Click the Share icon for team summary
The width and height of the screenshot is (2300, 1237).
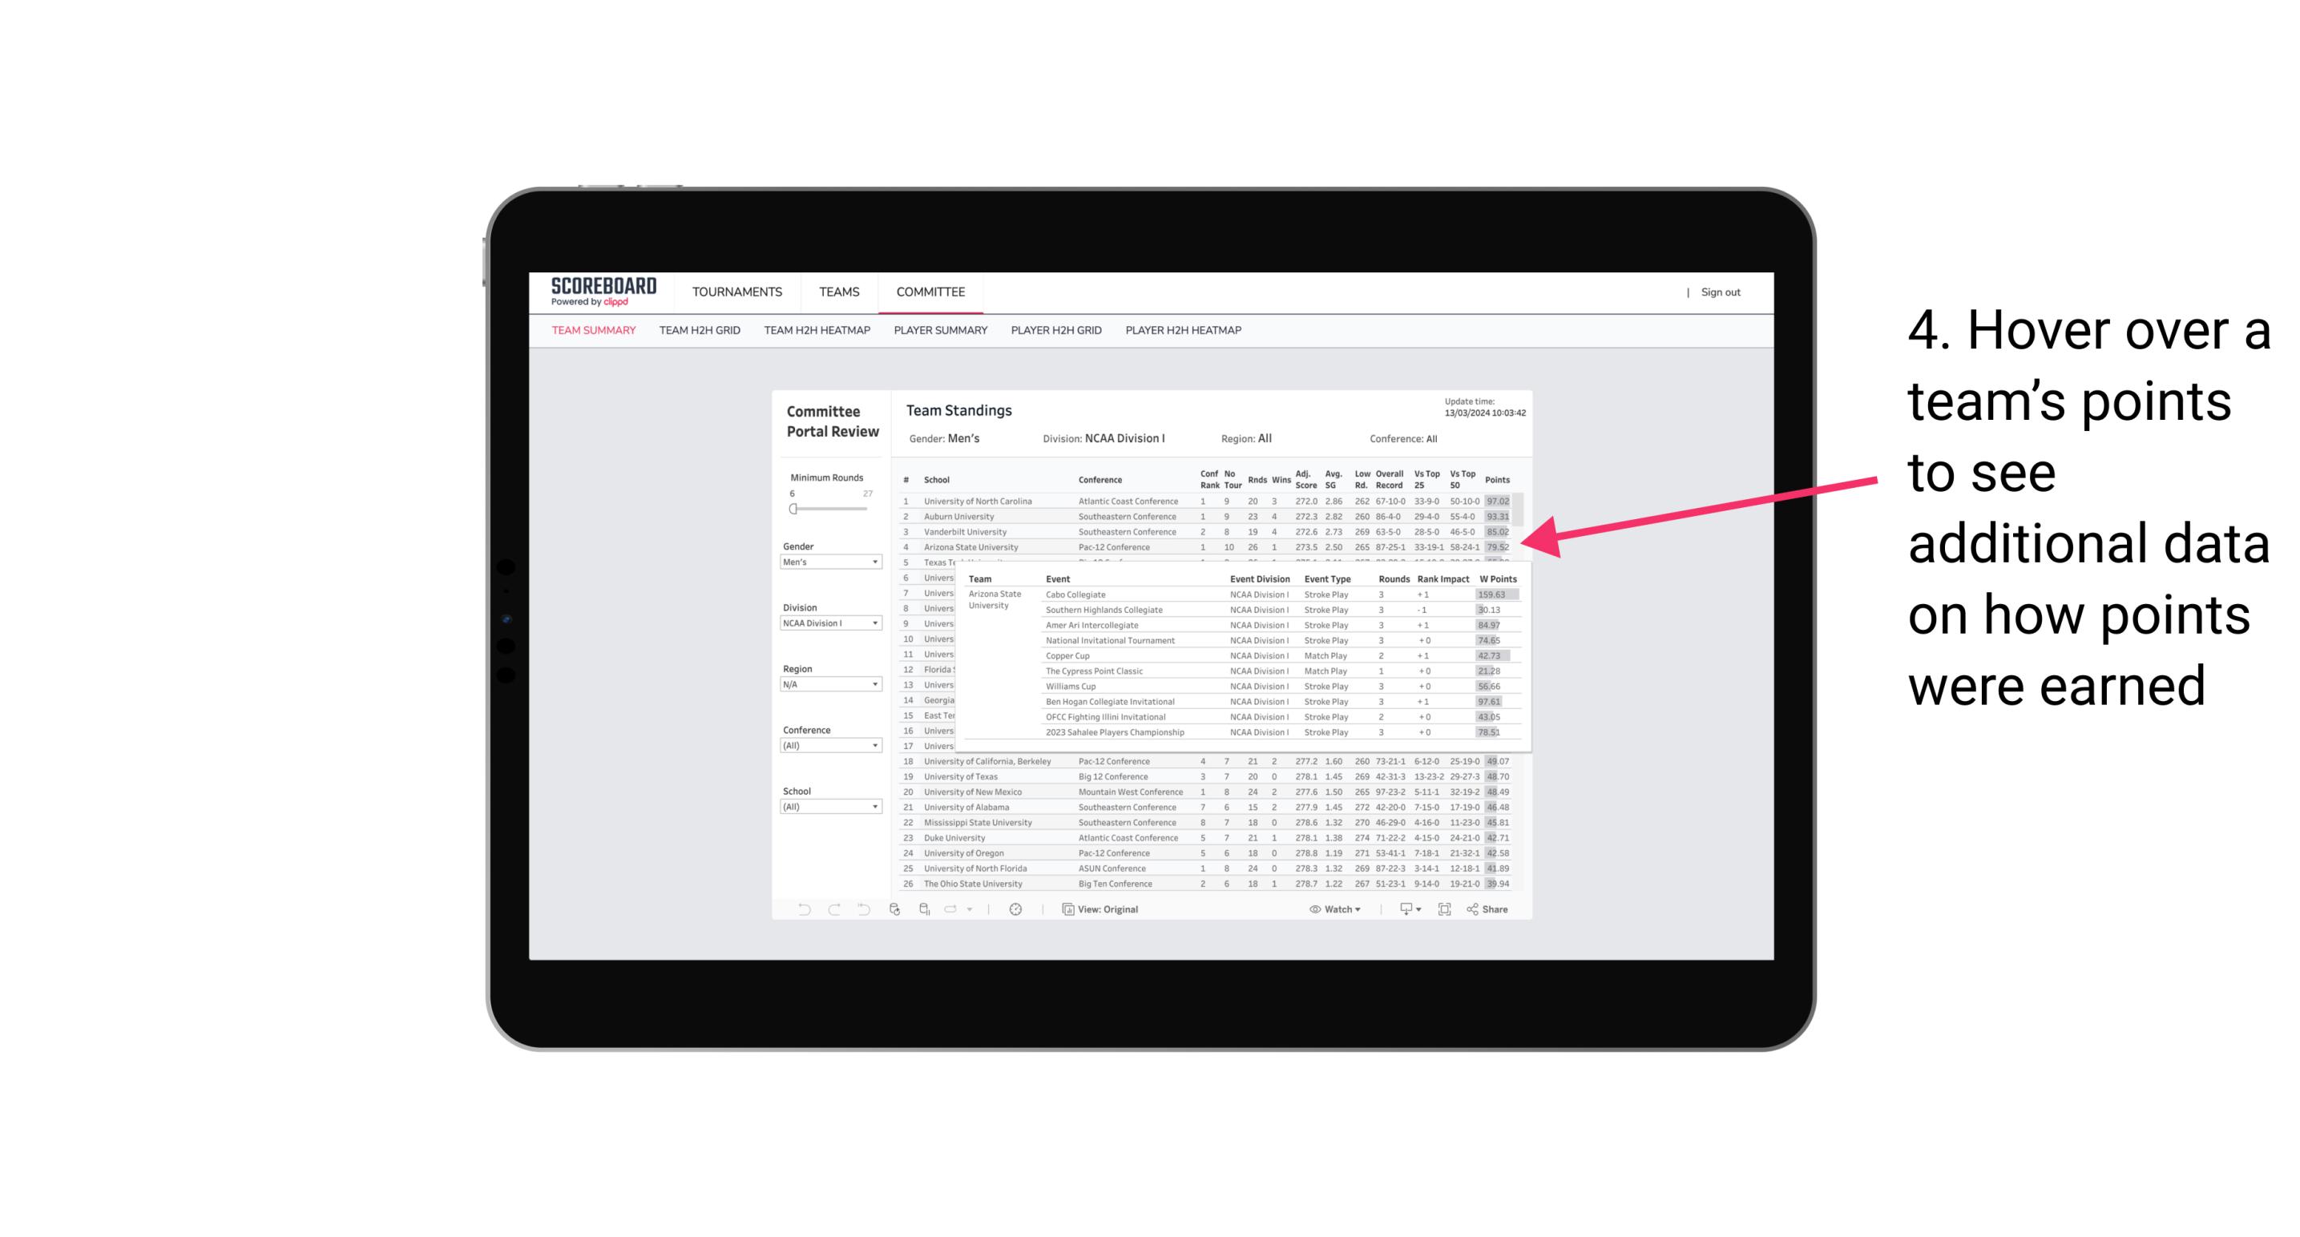(1488, 909)
